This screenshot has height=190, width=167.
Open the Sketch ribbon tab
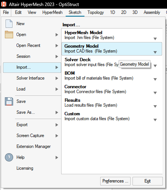[75, 12]
